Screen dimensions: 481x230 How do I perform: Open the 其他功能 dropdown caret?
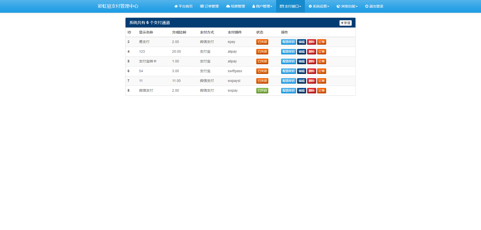[x=357, y=6]
